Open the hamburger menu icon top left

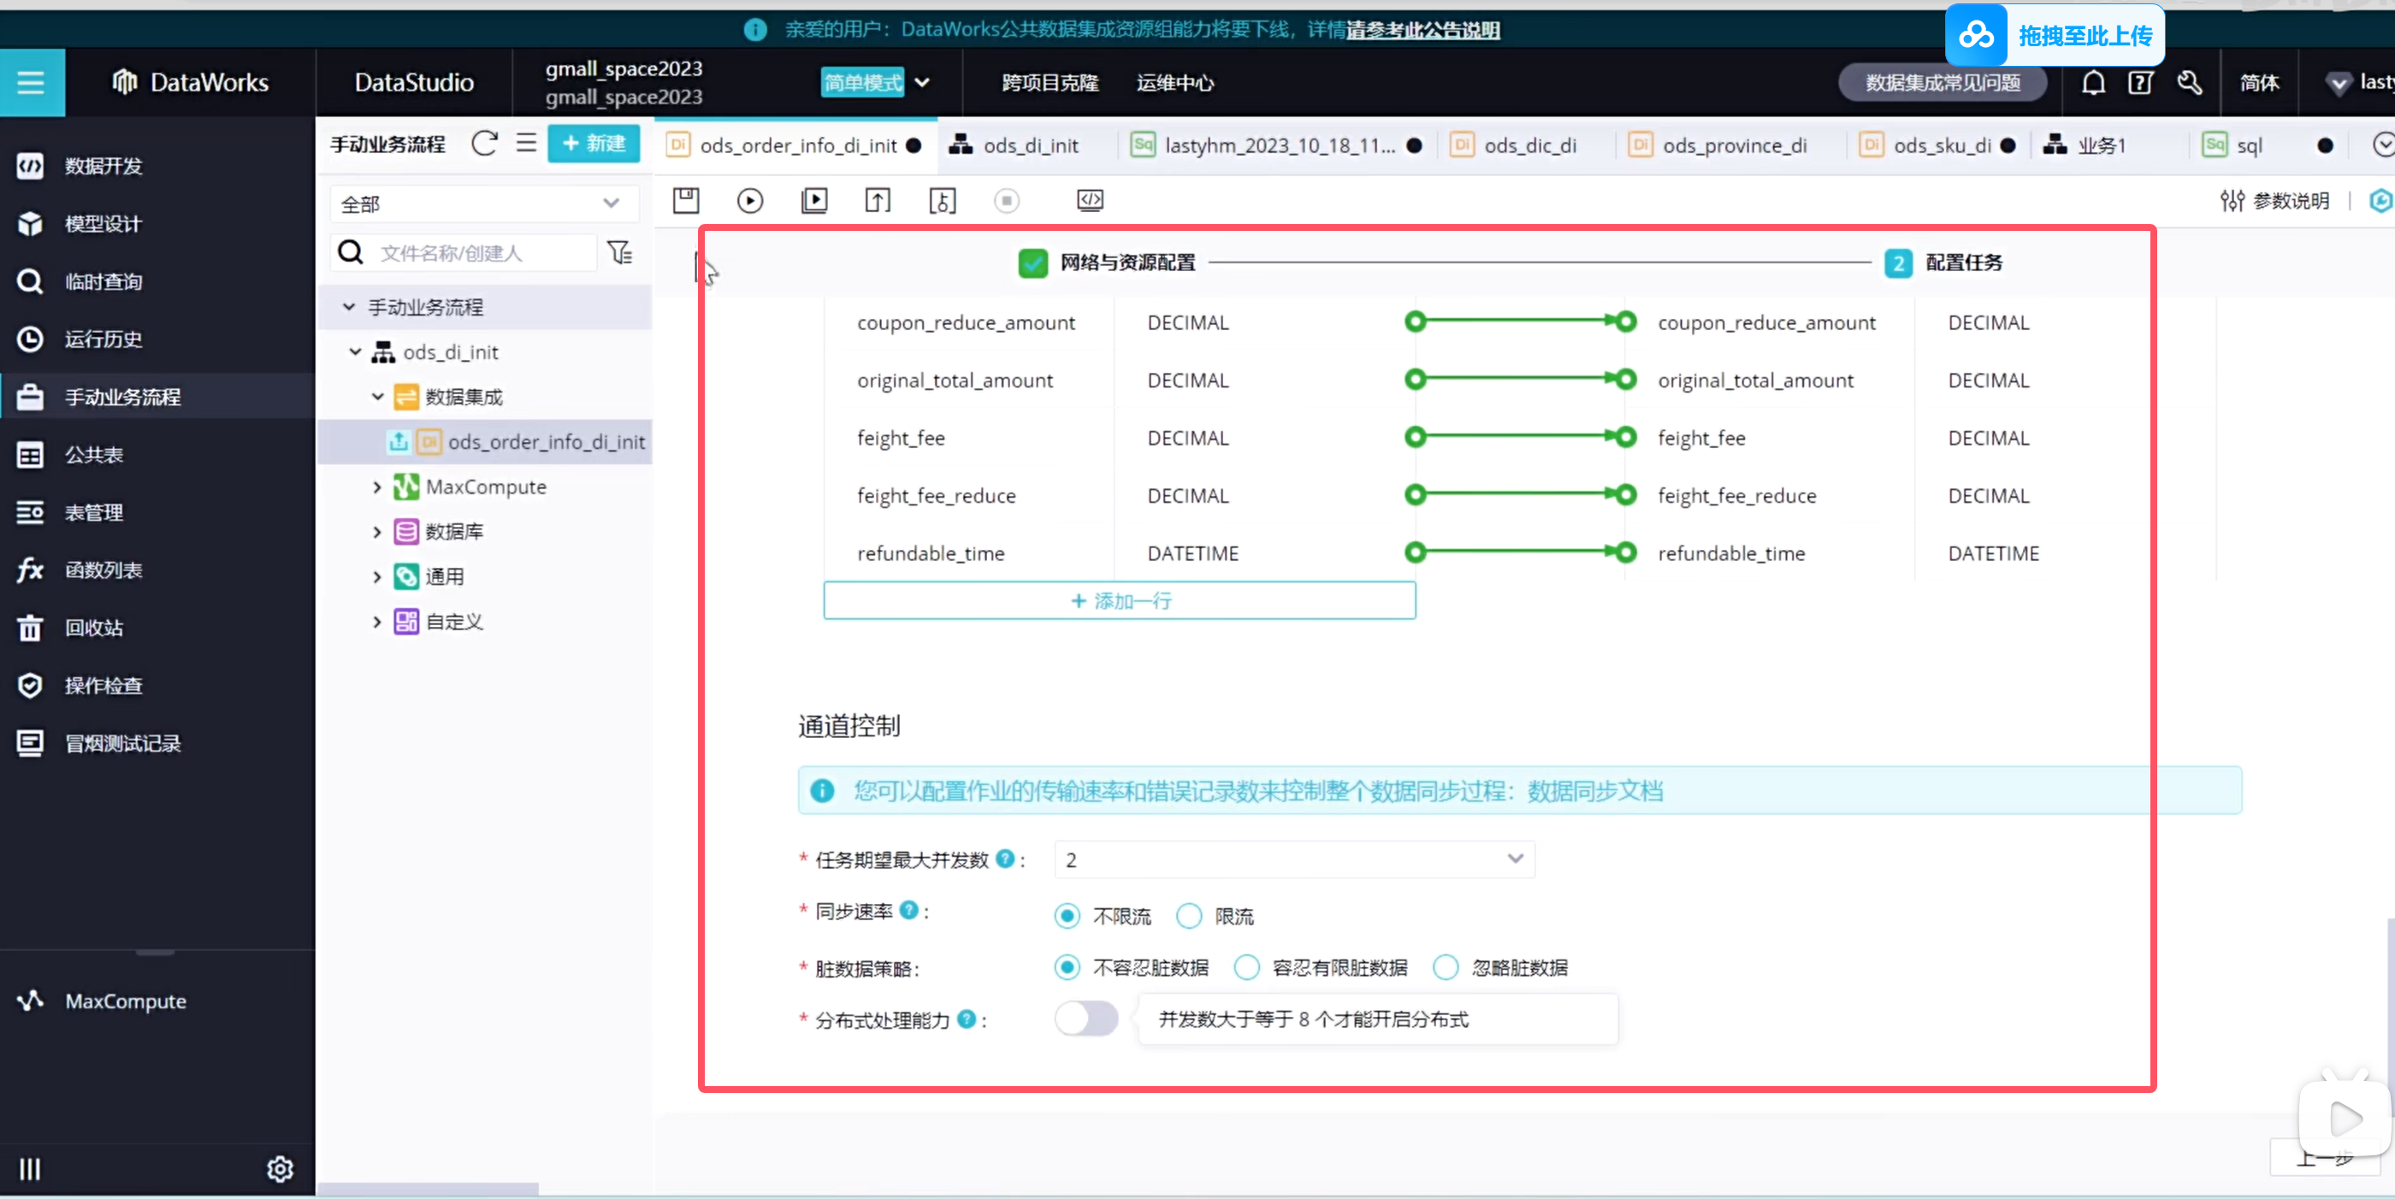coord(31,83)
